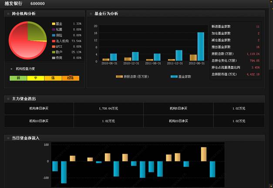
Task: Click the 73.54% value beside 法人机构
Action: 77,41
